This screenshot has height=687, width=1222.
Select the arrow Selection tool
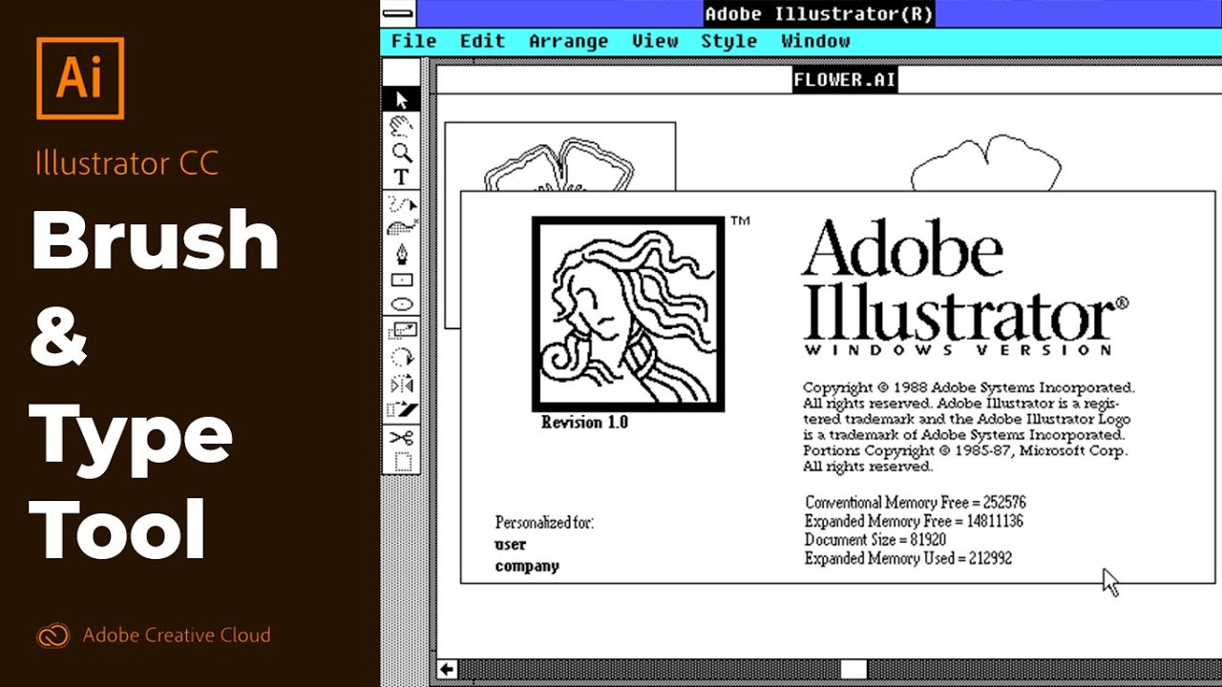pos(401,99)
